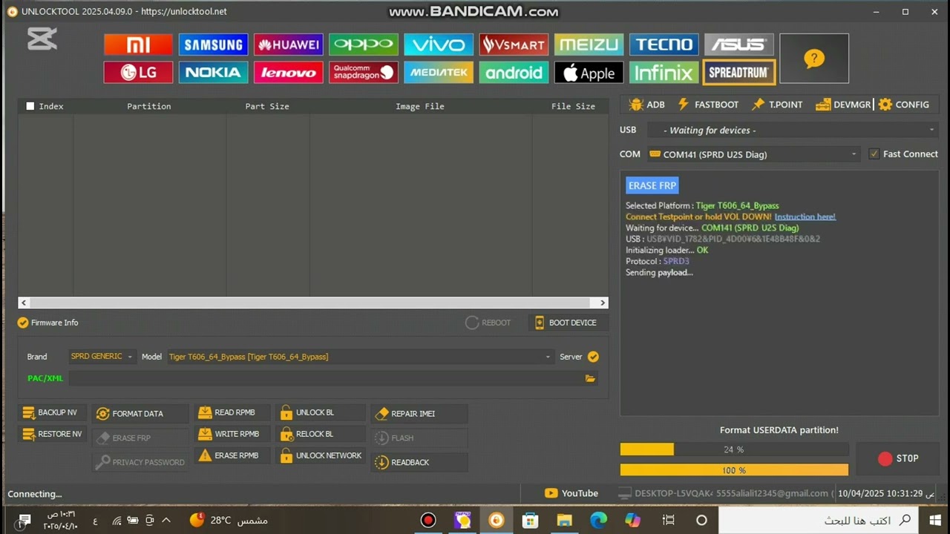The height and width of the screenshot is (534, 950).
Task: Select the Infinix brand tile
Action: 664,72
